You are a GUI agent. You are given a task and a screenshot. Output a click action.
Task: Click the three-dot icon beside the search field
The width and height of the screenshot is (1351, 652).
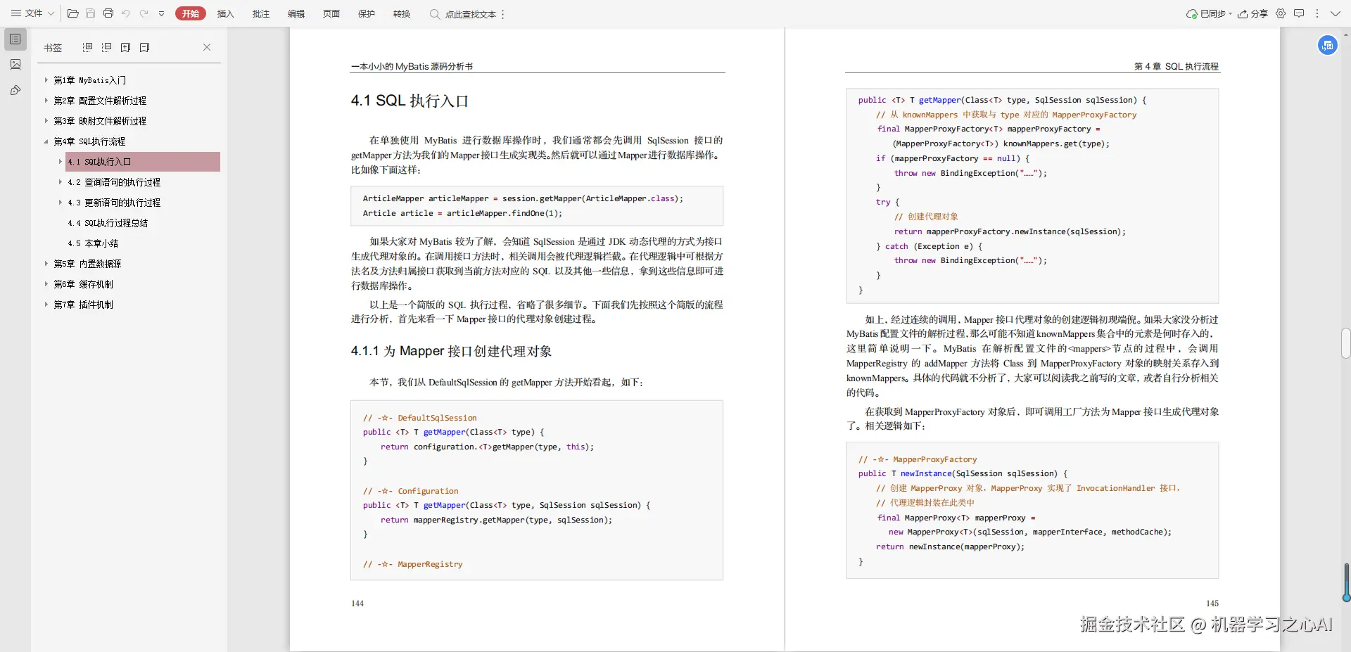503,14
